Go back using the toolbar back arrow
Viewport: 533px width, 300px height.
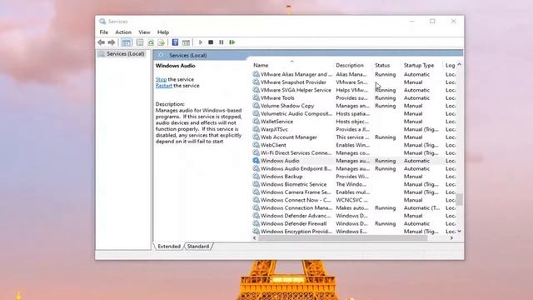[102, 42]
